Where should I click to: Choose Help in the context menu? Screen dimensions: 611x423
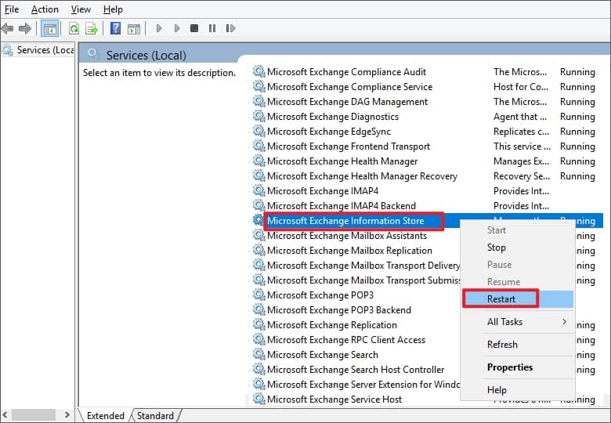497,390
